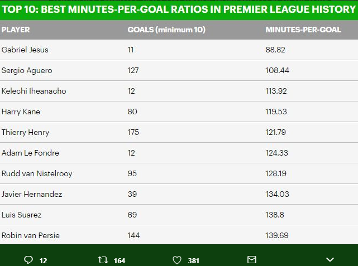Select the Gabriel Jesus row name
The image size is (358, 266).
click(x=25, y=50)
